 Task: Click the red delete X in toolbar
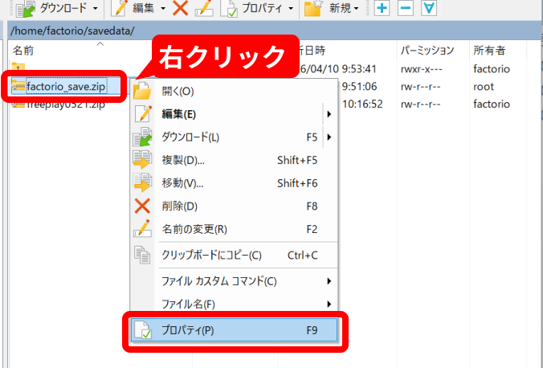pos(180,10)
